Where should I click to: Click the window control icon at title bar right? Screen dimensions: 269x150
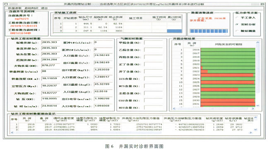pyautogui.click(x=262, y=4)
